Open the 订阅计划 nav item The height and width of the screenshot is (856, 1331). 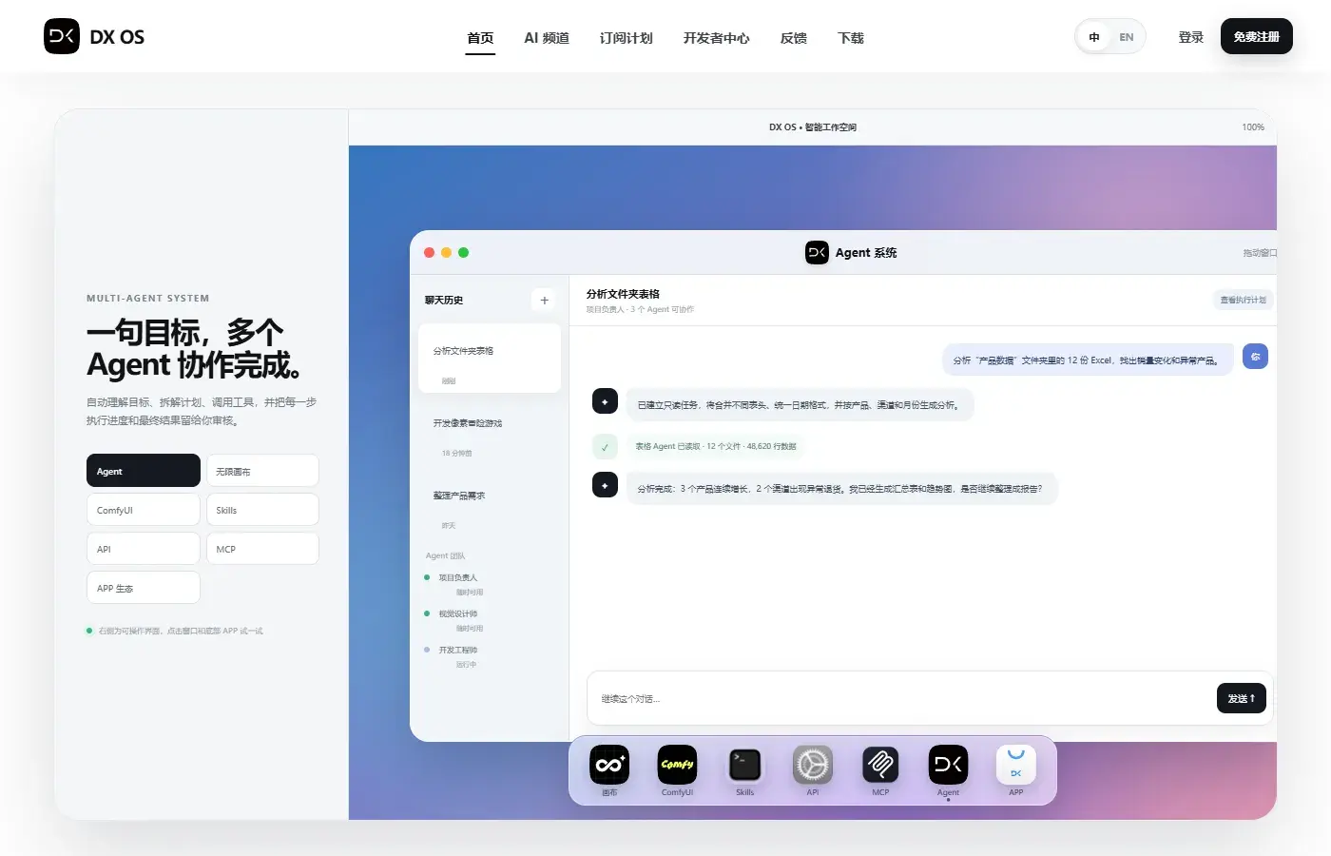click(627, 38)
